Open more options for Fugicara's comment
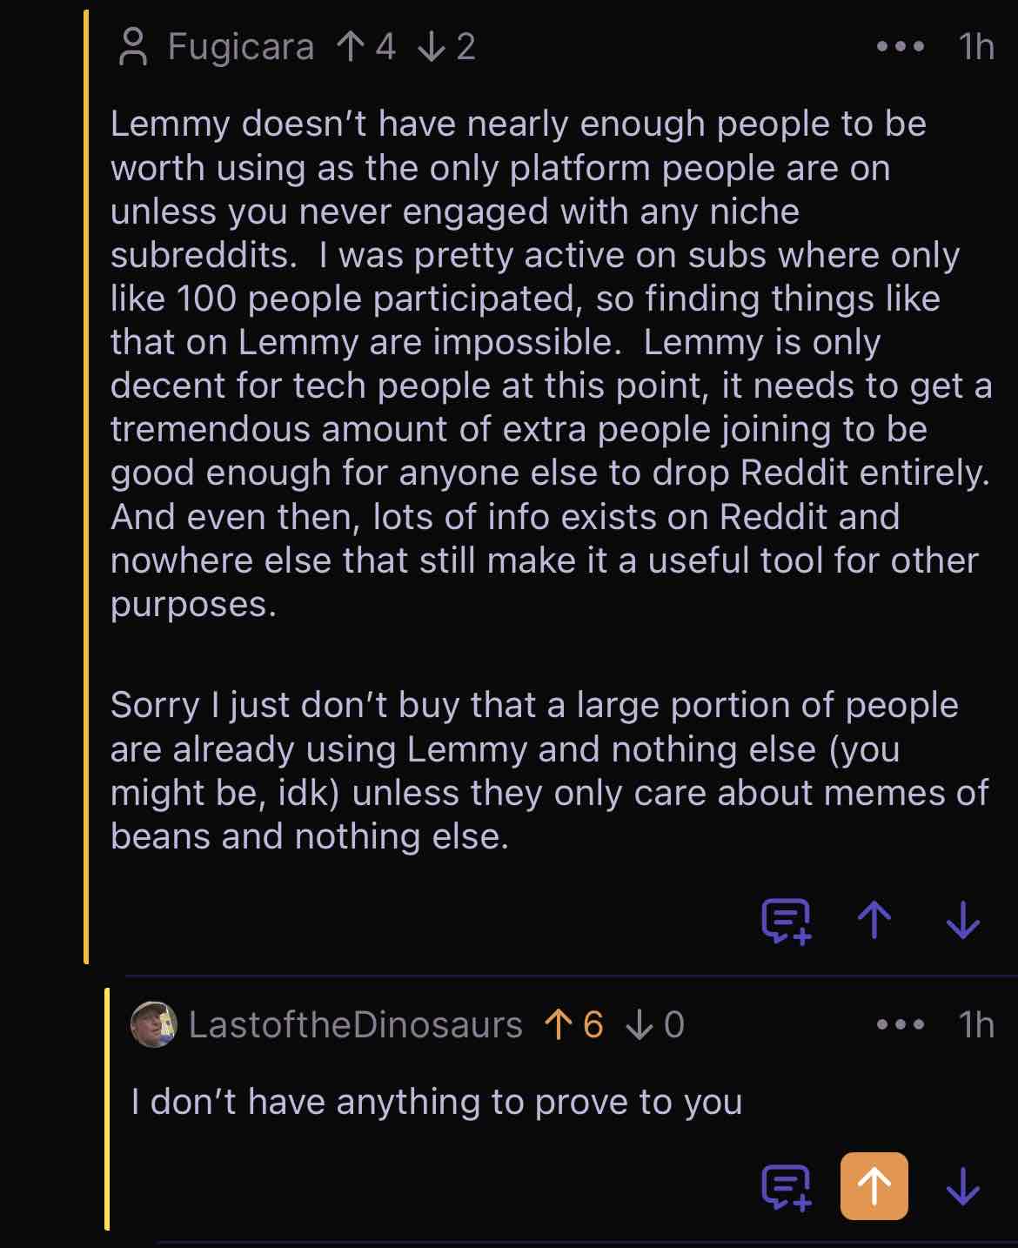Image resolution: width=1018 pixels, height=1248 pixels. coord(900,47)
